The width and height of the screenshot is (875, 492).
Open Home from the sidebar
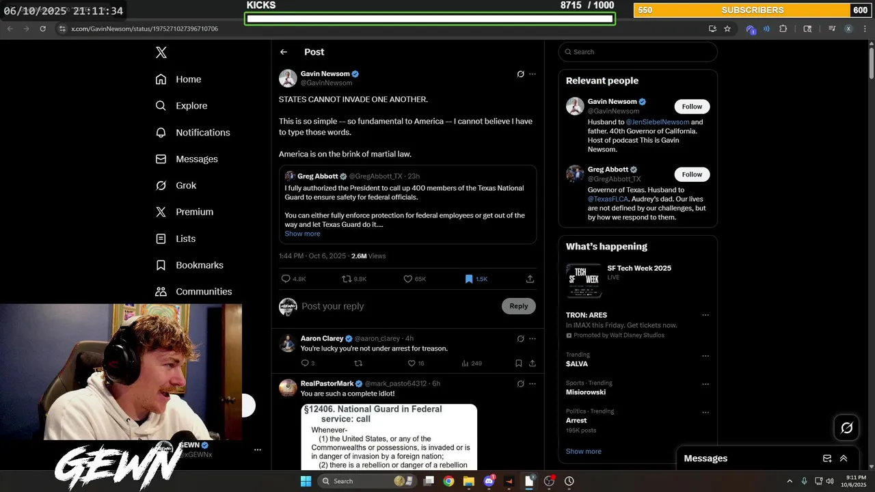click(178, 79)
